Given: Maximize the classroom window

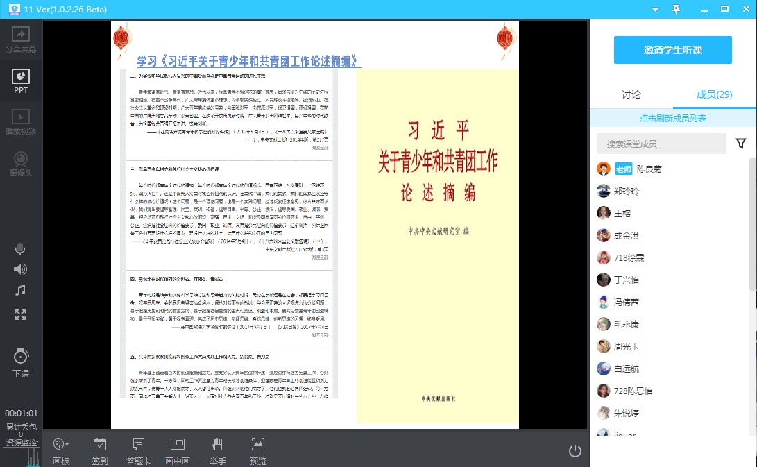Looking at the screenshot, I should click(724, 9).
